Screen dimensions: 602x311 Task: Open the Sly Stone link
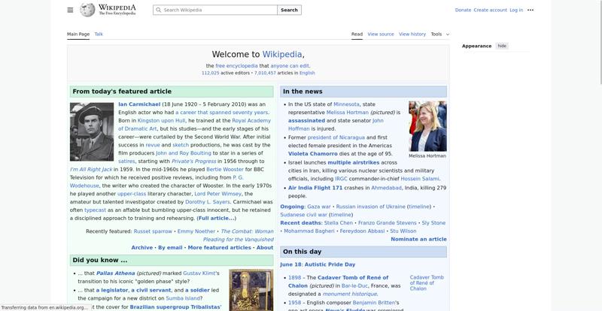433,223
